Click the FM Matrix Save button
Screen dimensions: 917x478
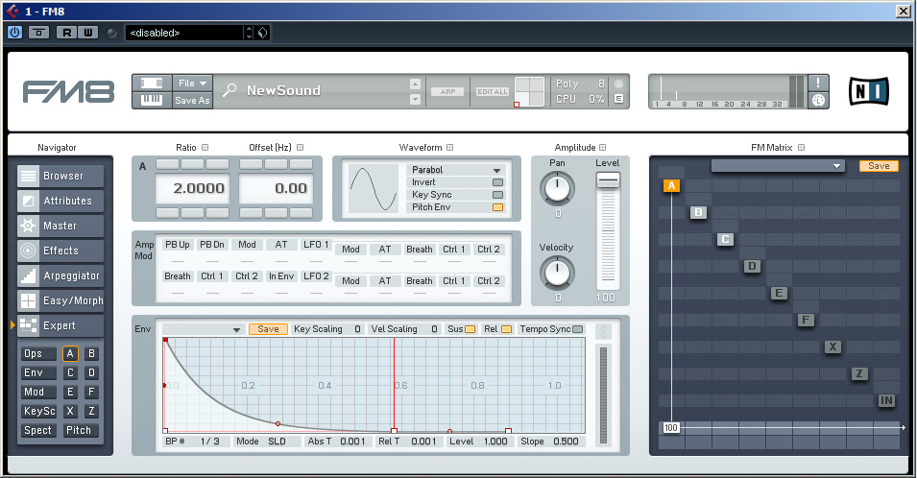(879, 166)
